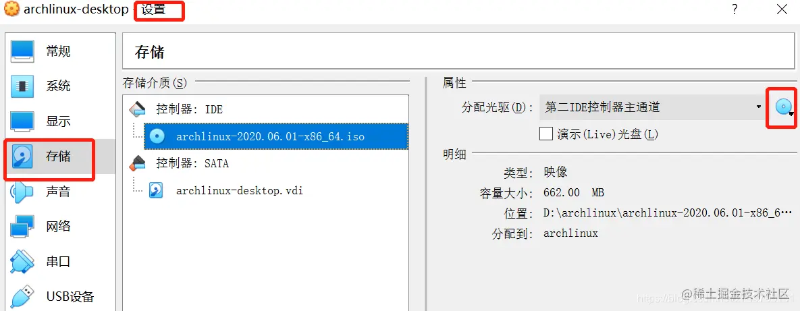Go to the 网络 (Network) settings category
The image size is (800, 311).
(60, 226)
